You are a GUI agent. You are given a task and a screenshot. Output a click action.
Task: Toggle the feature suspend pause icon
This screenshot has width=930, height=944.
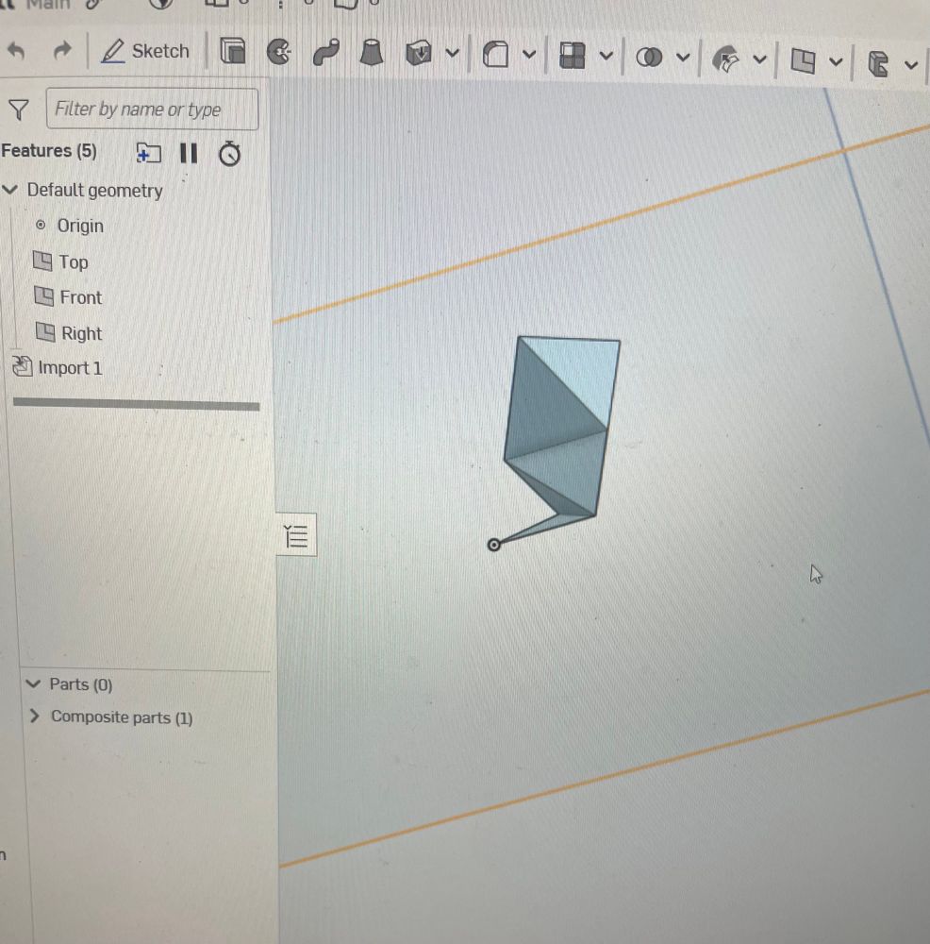(189, 154)
